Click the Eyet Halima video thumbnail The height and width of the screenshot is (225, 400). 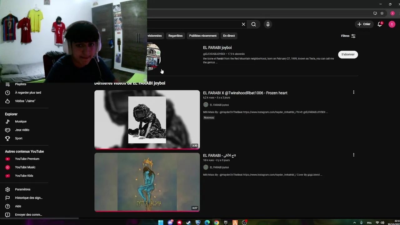tap(147, 182)
